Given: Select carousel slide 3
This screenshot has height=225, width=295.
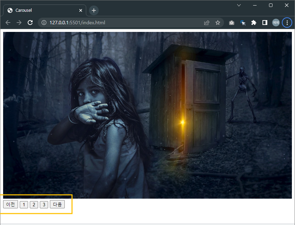Looking at the screenshot, I should point(44,204).
